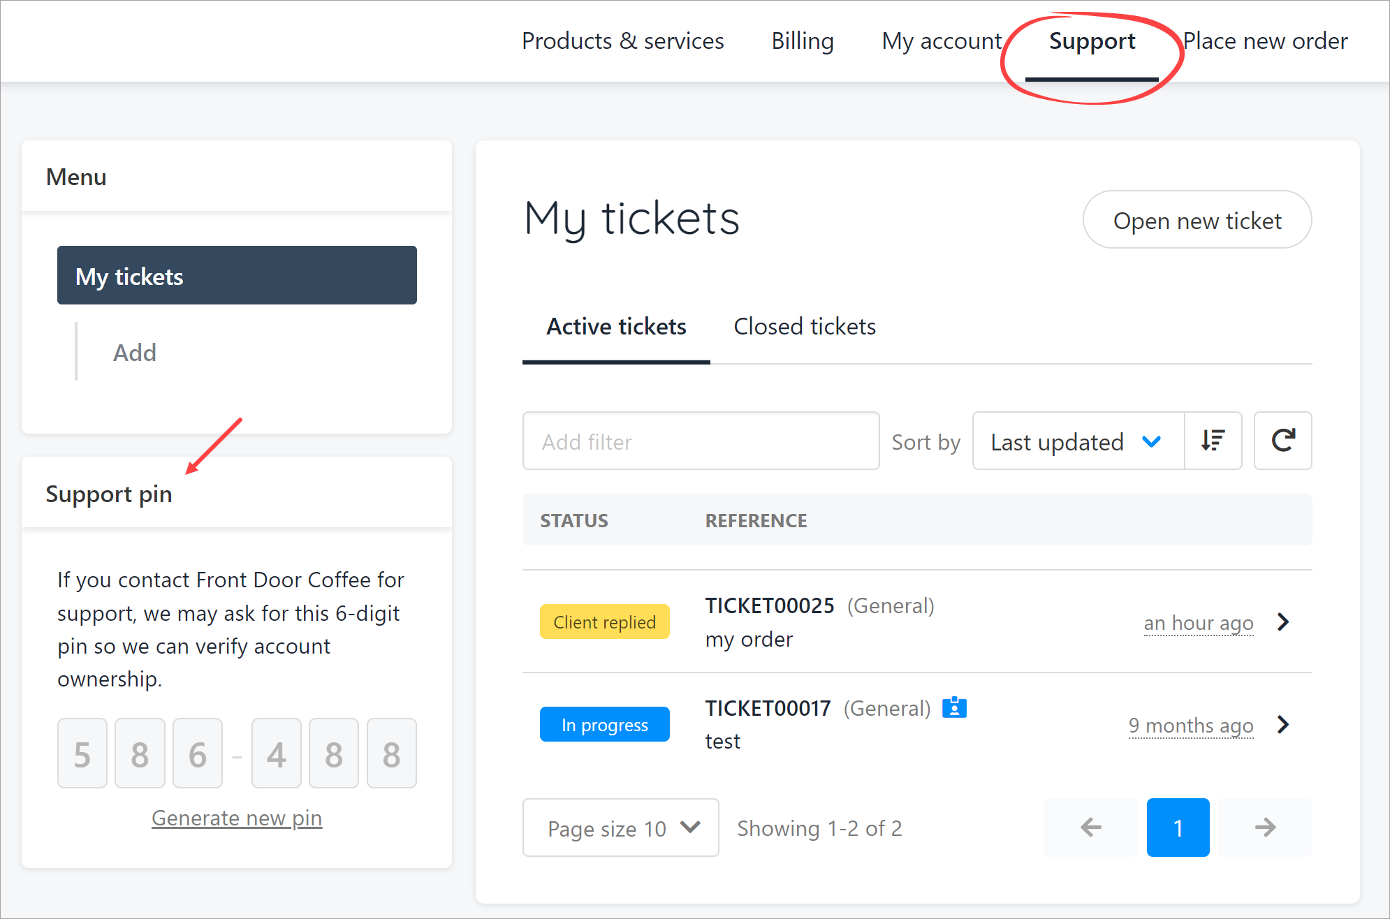The image size is (1390, 919).
Task: Expand the Last updated sort dropdown
Action: pos(1077,441)
